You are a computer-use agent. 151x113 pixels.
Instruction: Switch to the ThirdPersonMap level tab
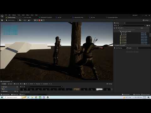pos(12,18)
